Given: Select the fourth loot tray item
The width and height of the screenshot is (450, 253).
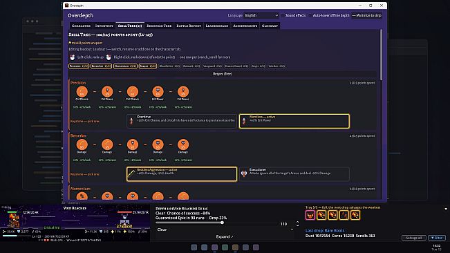Looking at the screenshot, I should point(344,215).
